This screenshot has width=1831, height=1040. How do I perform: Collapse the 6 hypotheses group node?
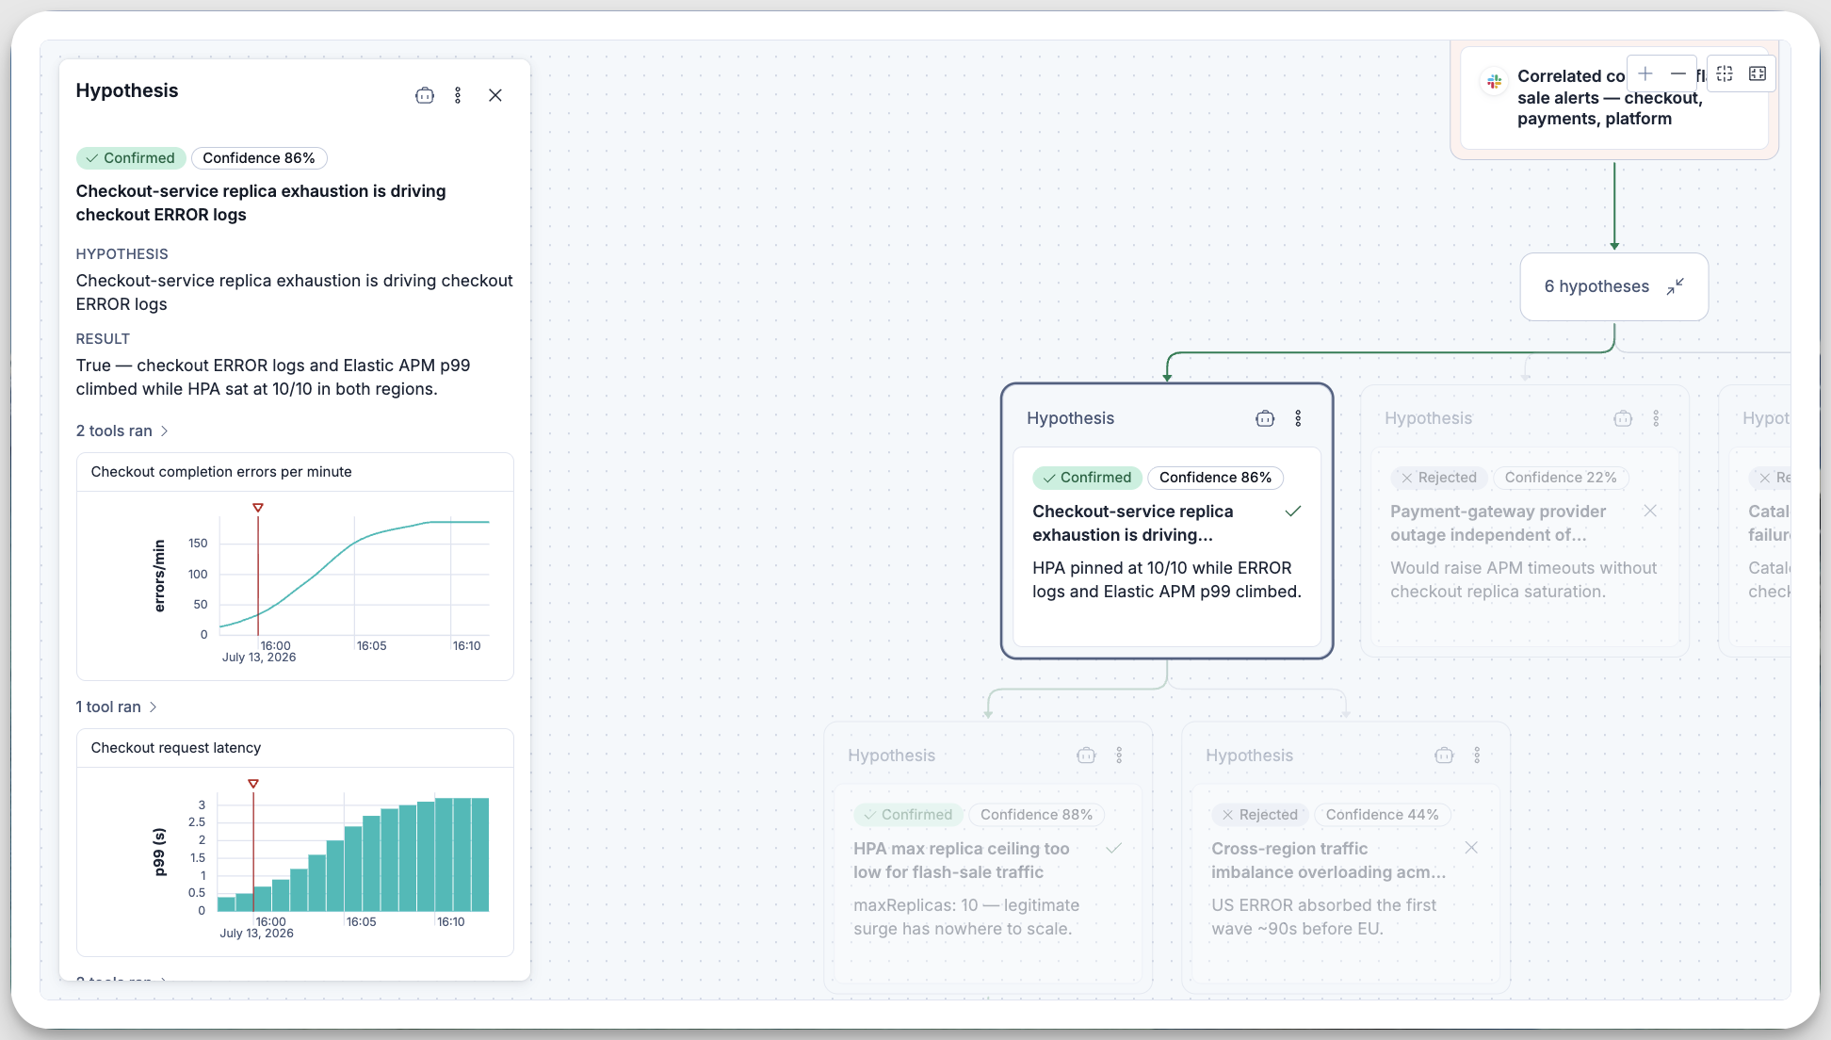click(x=1675, y=286)
